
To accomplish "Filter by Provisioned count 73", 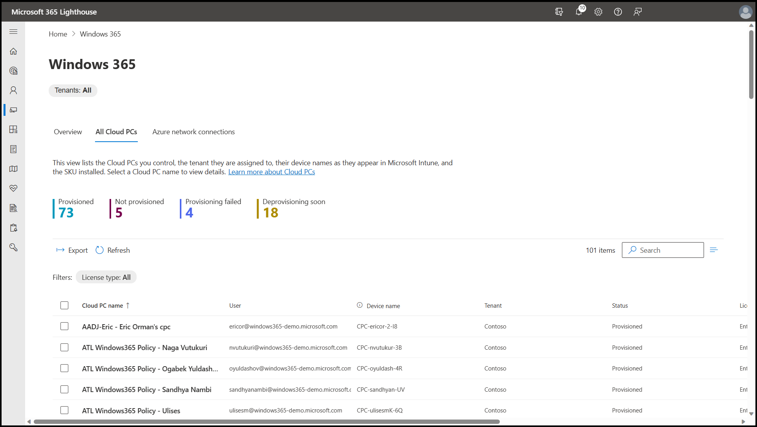I will click(x=73, y=208).
